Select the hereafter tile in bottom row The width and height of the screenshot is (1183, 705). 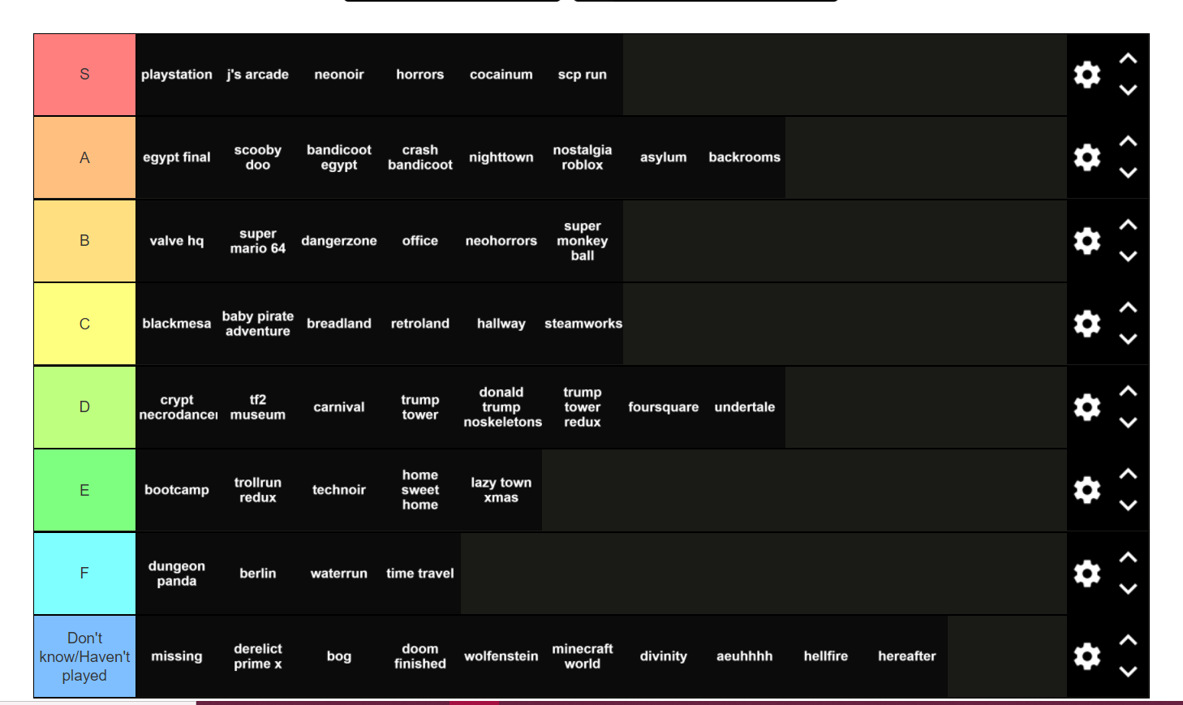coord(906,656)
